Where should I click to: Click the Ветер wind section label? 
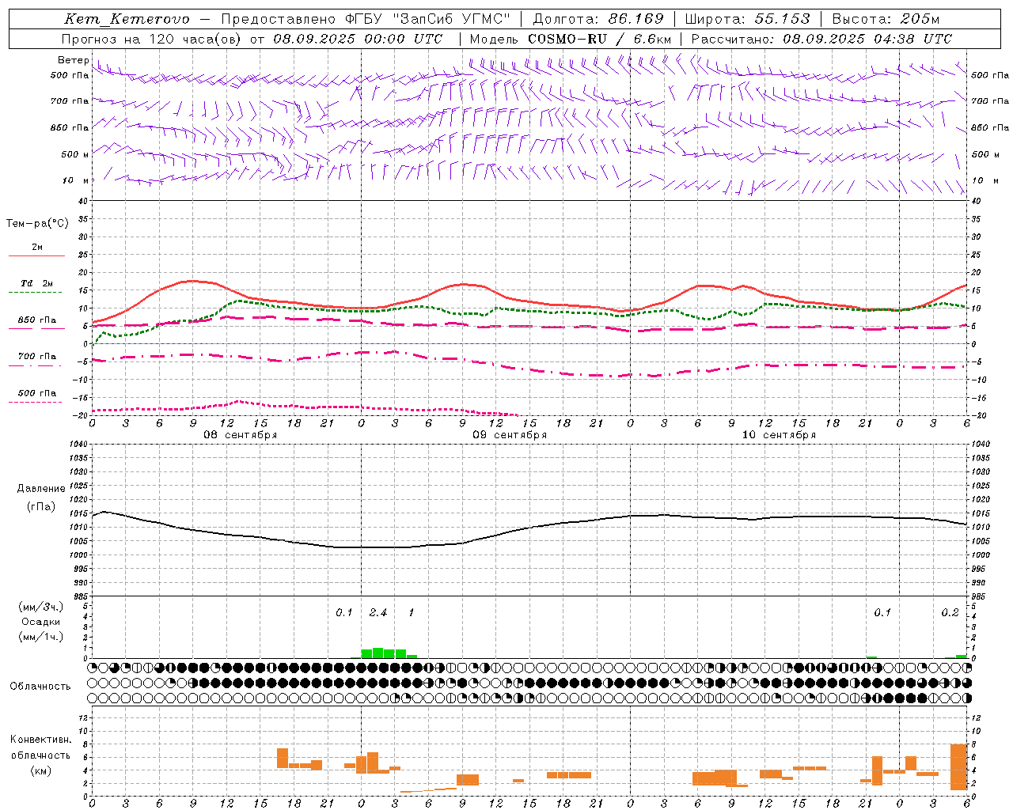pos(74,60)
